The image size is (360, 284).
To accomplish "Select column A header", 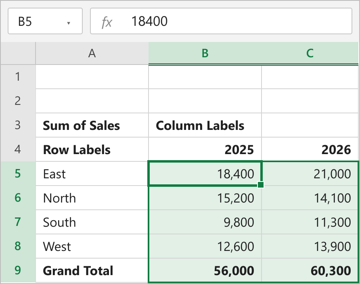I will 92,53.
